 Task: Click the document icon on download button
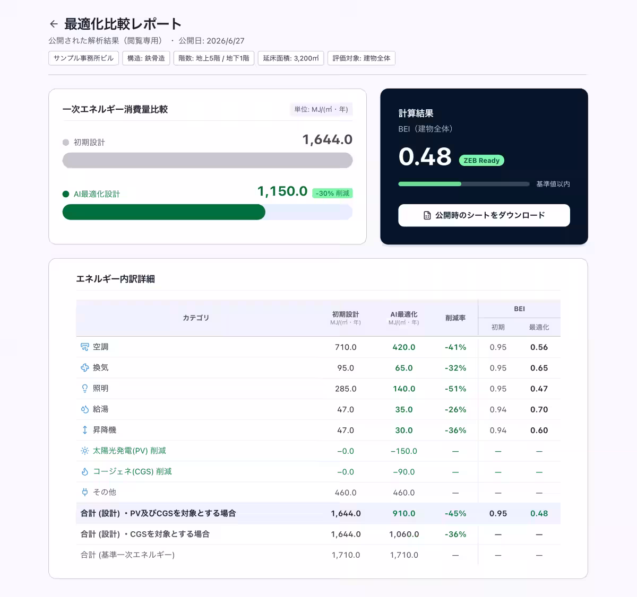tap(427, 215)
